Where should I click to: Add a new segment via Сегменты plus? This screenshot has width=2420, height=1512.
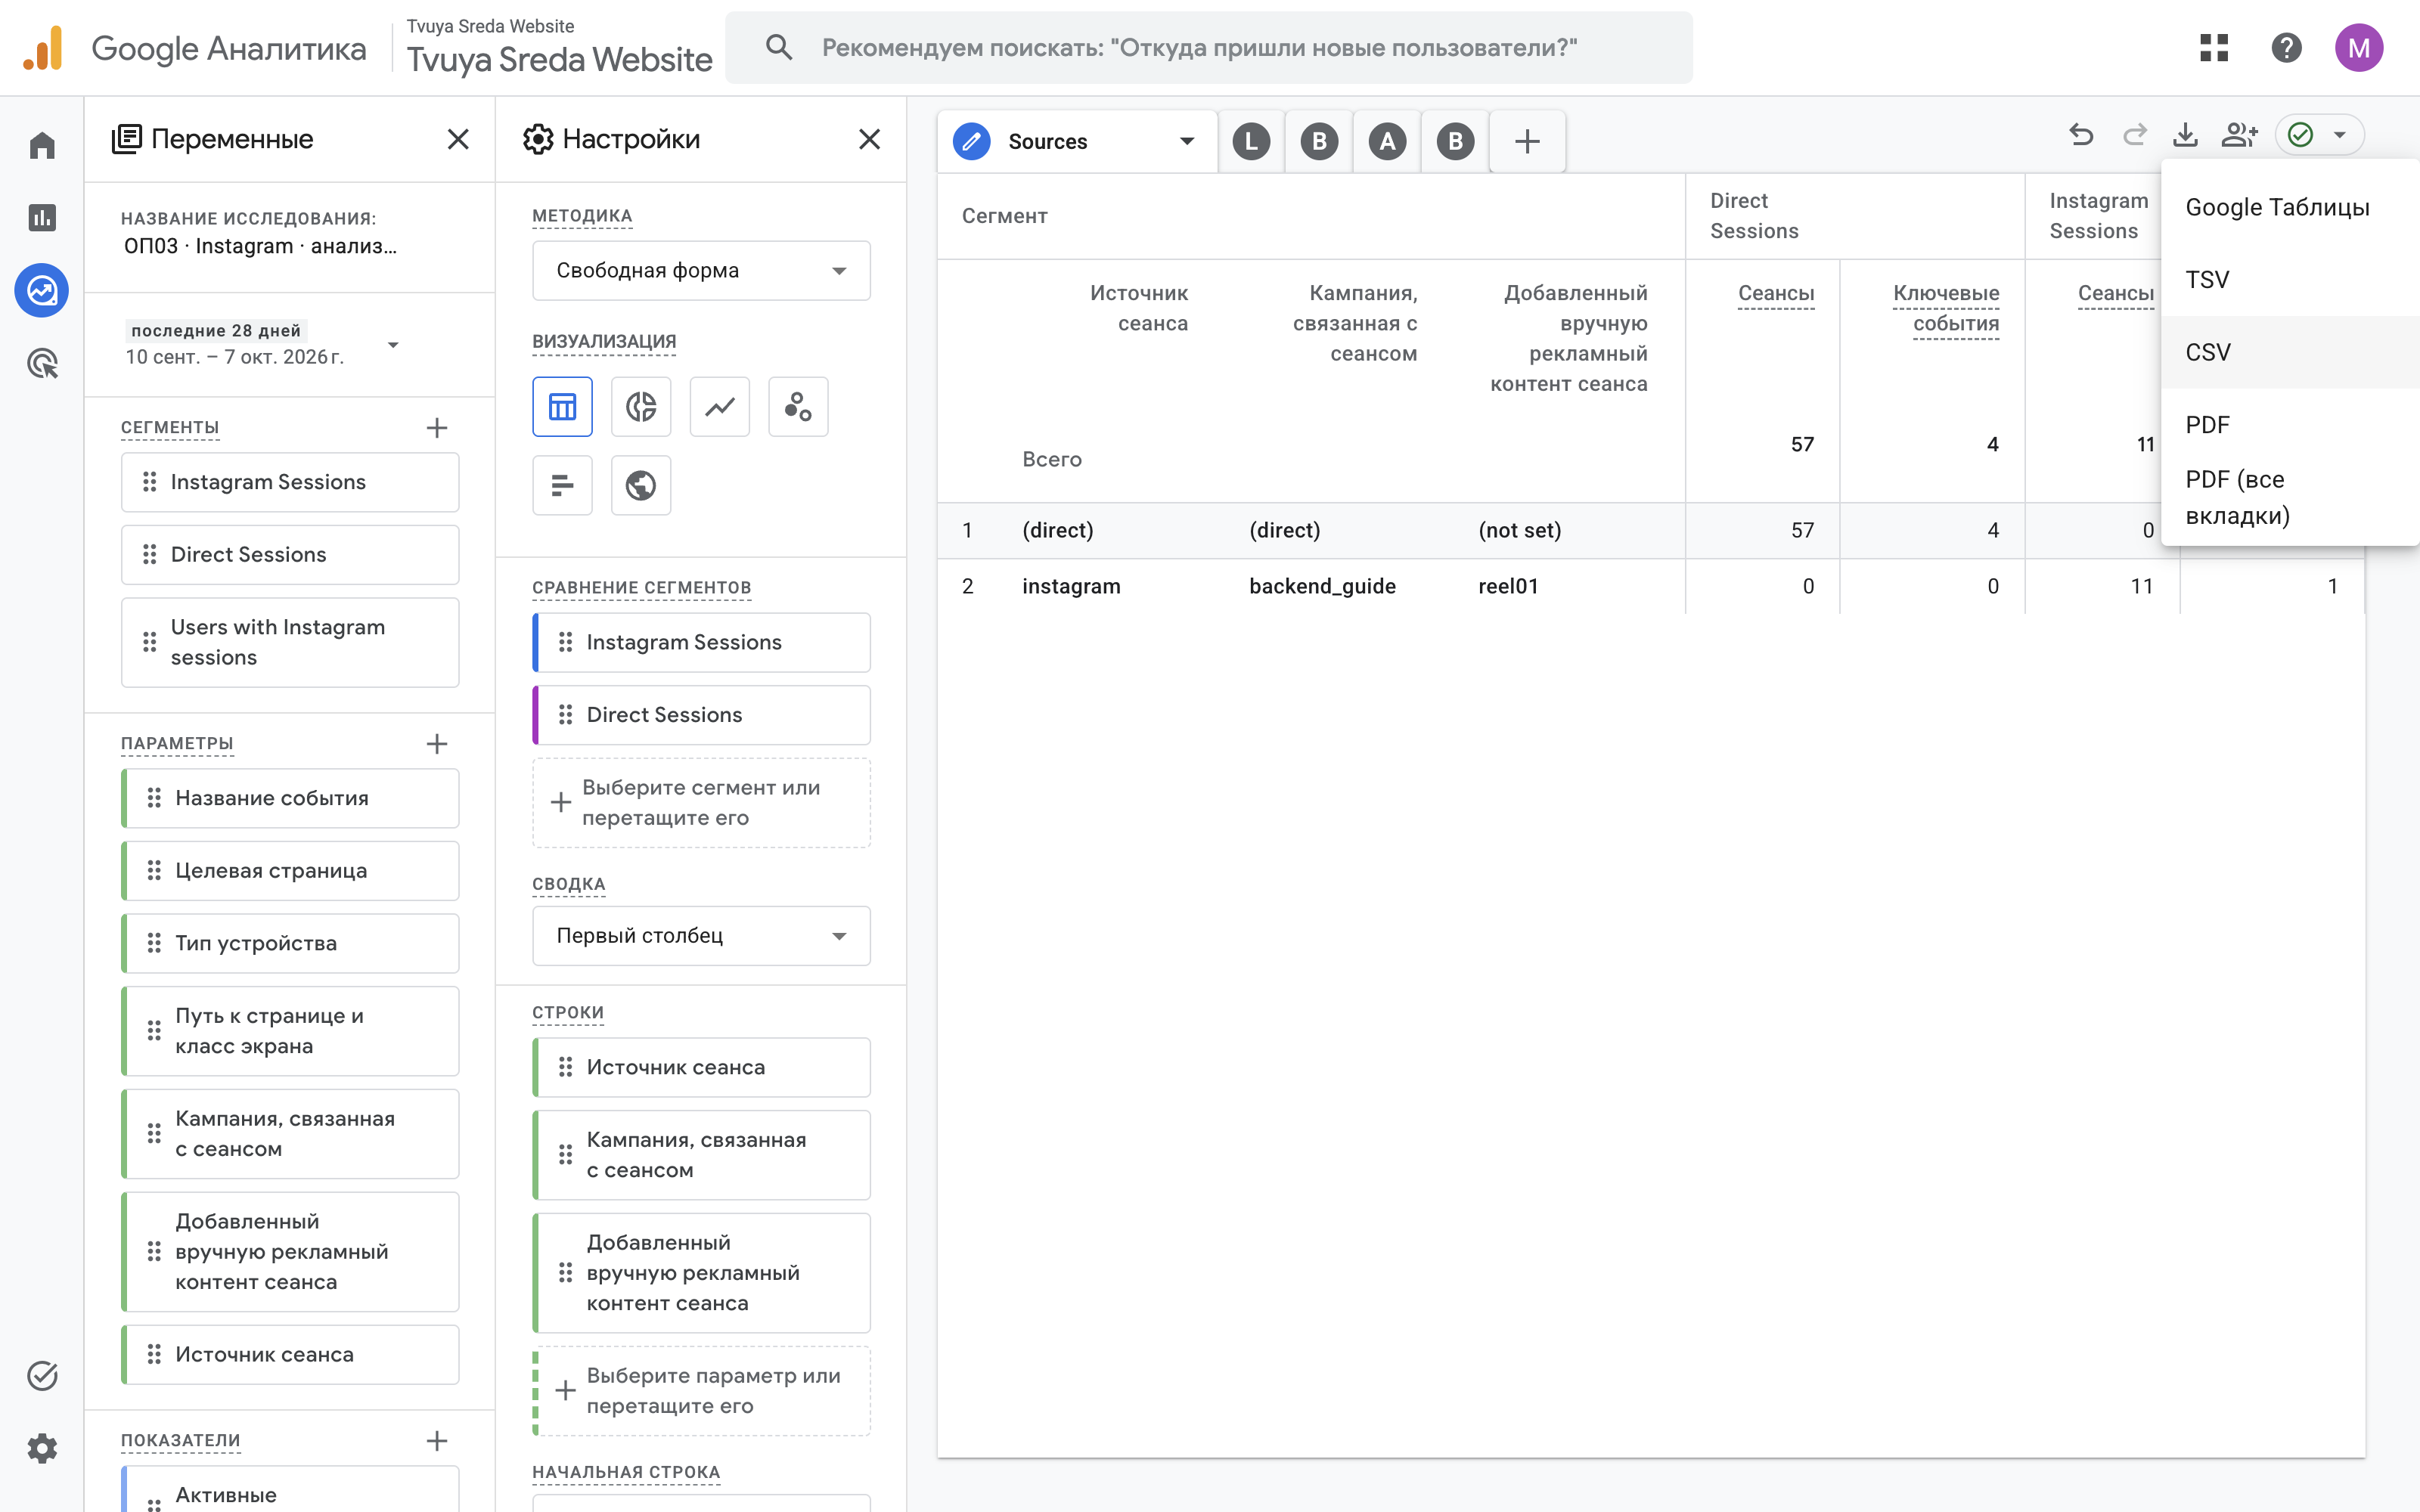click(437, 428)
